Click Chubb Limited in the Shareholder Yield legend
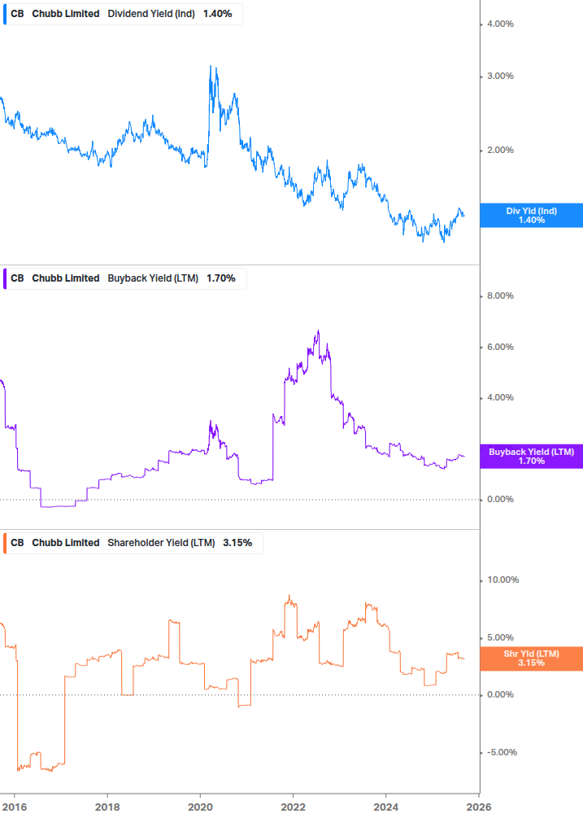Image resolution: width=583 pixels, height=818 pixels. [66, 543]
